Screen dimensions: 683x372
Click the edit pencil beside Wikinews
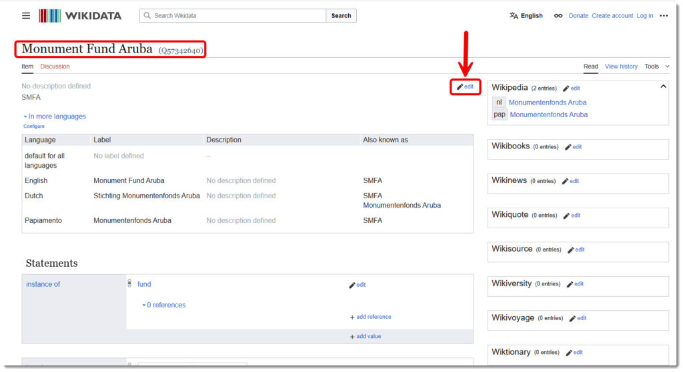[x=570, y=181]
